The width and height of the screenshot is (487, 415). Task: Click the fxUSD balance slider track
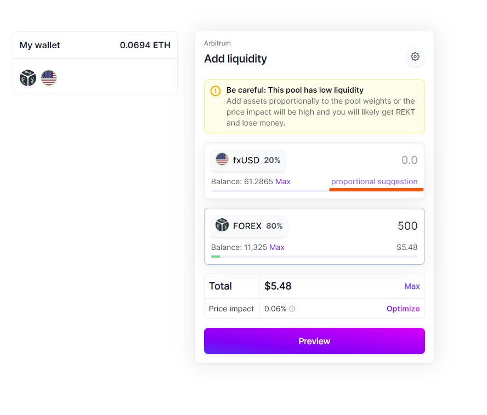click(x=269, y=190)
